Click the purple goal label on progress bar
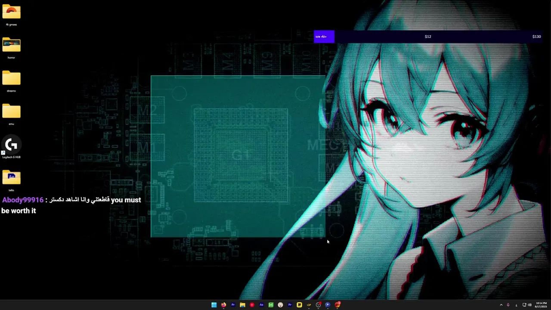The width and height of the screenshot is (551, 310). [x=324, y=37]
